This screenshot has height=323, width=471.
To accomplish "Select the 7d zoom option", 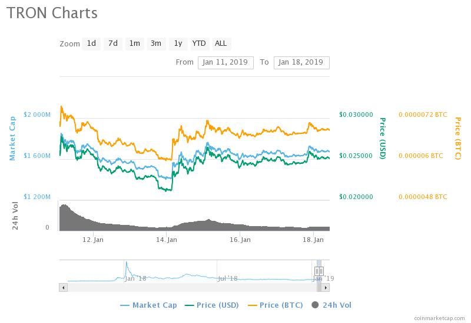I will 113,43.
